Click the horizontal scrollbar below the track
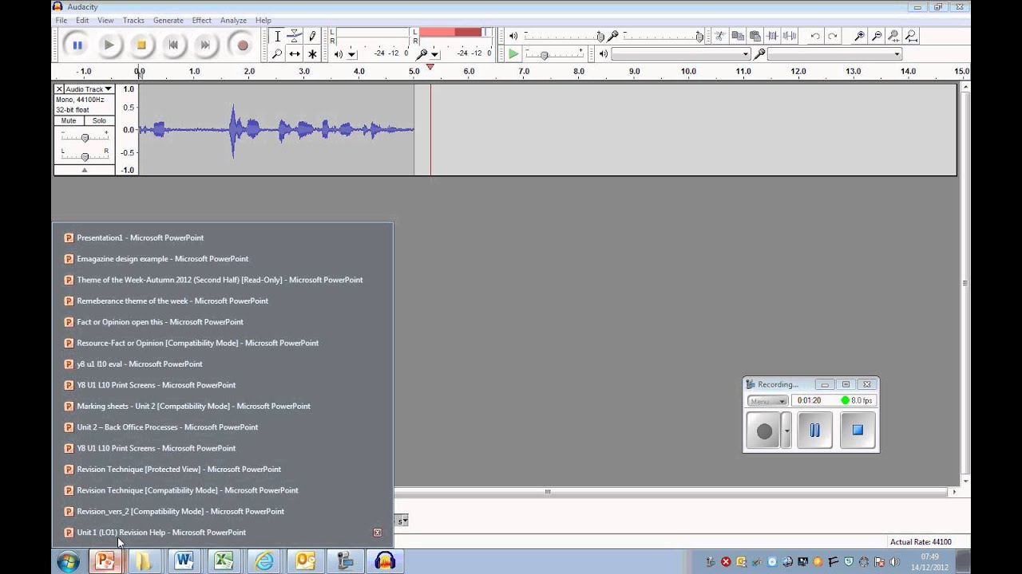The width and height of the screenshot is (1022, 574). (x=548, y=492)
